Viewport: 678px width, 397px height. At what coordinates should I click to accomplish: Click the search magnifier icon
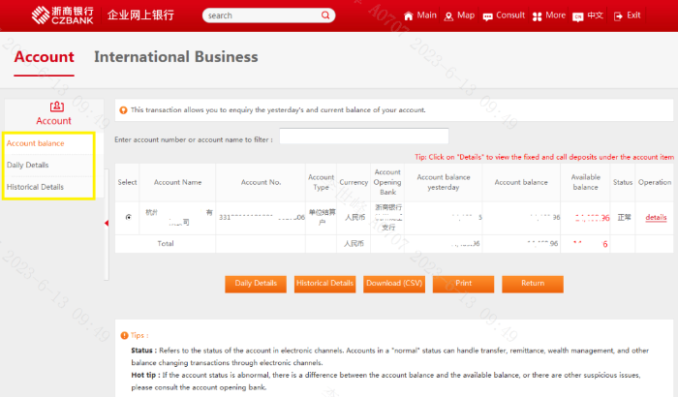click(325, 15)
